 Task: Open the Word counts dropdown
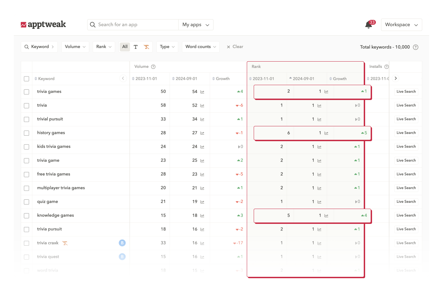(200, 47)
